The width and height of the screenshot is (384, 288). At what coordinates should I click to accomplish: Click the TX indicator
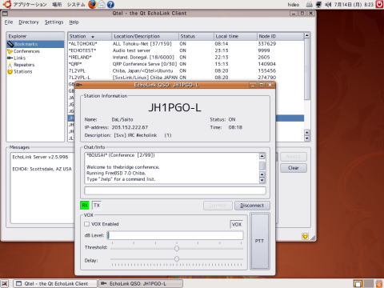pyautogui.click(x=97, y=206)
